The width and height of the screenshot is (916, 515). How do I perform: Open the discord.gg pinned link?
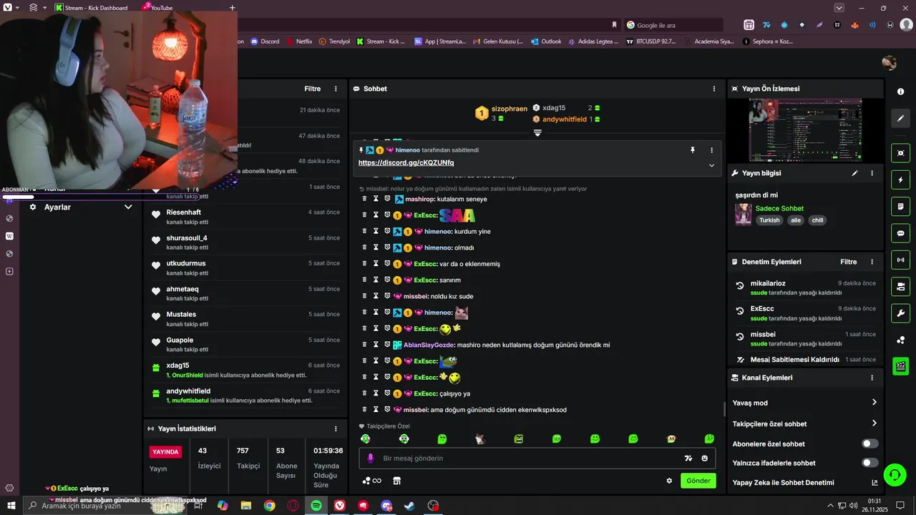click(x=406, y=162)
